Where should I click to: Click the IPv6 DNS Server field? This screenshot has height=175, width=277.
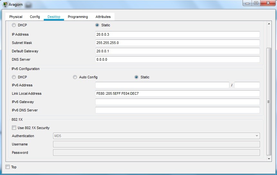(x=178, y=110)
